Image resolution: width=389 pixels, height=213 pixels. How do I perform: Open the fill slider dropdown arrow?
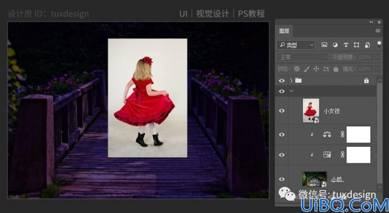point(377,68)
